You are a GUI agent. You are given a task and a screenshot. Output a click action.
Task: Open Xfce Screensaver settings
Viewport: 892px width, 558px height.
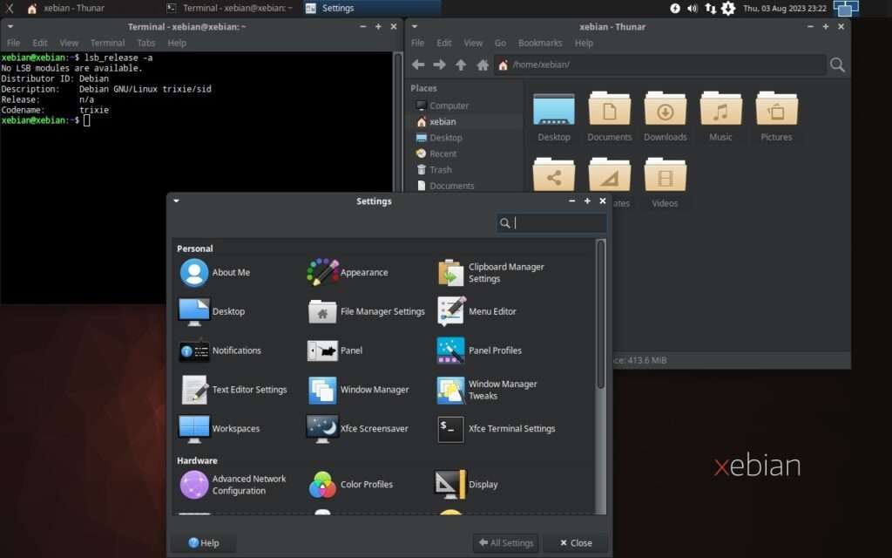point(322,428)
